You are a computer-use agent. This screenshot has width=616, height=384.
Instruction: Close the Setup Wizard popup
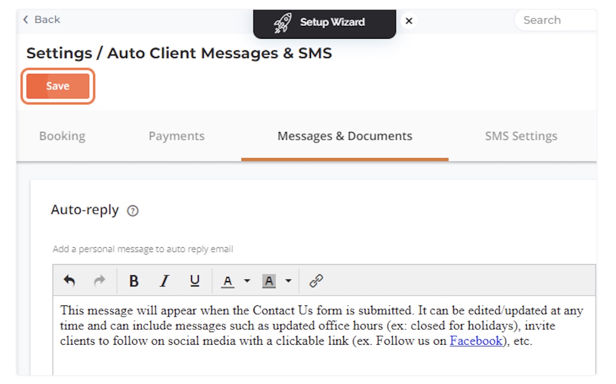pyautogui.click(x=409, y=21)
